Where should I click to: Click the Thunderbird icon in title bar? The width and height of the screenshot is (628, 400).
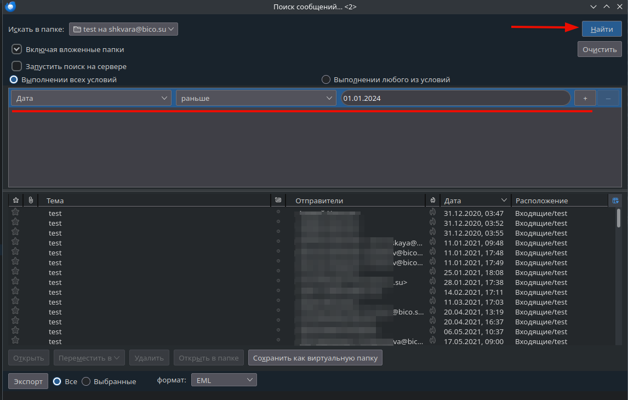pyautogui.click(x=10, y=7)
